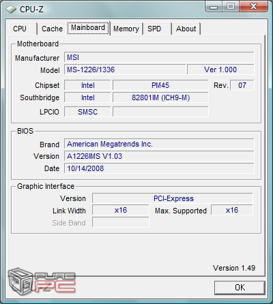This screenshot has width=273, height=304.
Task: Click the Southbridge vendor field Intel
Action: 87,97
